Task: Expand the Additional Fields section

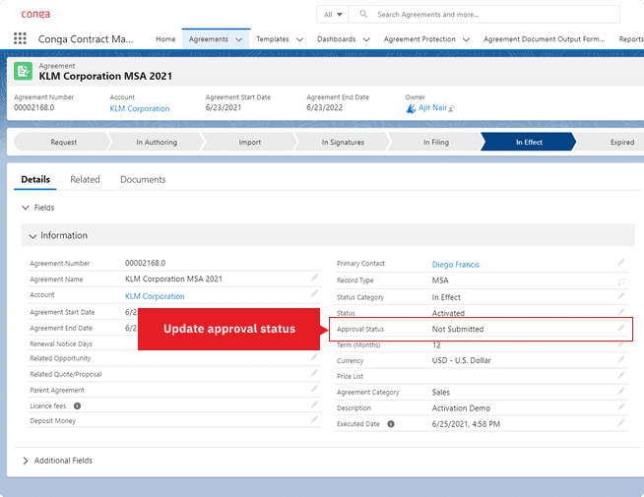Action: pyautogui.click(x=26, y=461)
